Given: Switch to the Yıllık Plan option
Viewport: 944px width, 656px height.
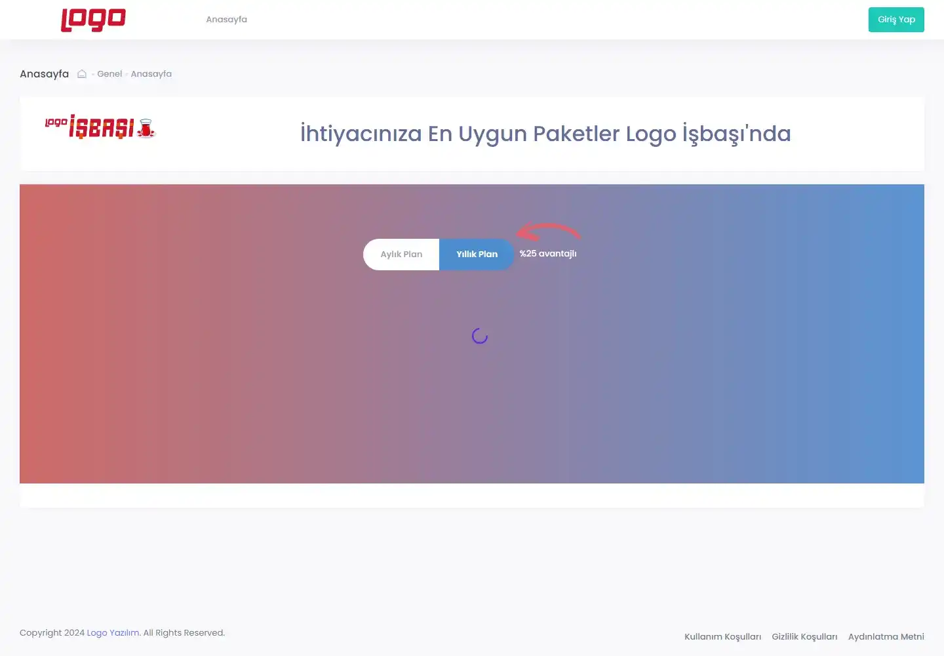Looking at the screenshot, I should point(477,255).
